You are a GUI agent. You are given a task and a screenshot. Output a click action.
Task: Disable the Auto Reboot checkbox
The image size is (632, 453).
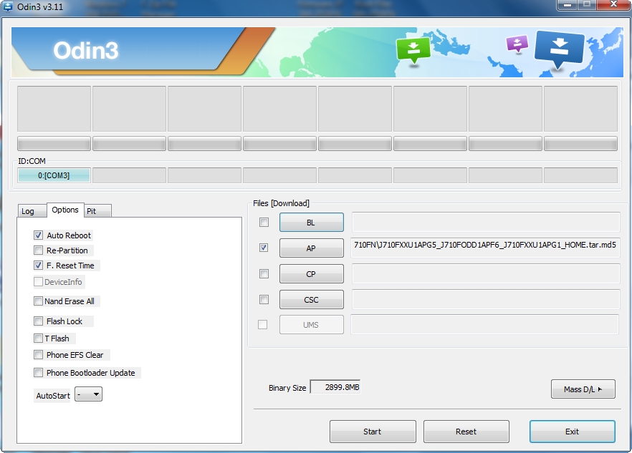point(38,235)
